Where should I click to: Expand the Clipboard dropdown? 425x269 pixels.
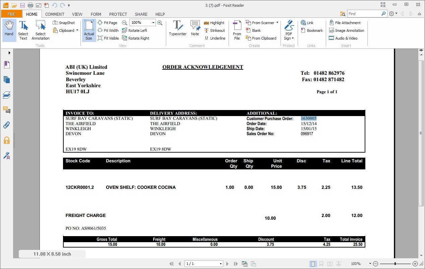coord(77,31)
